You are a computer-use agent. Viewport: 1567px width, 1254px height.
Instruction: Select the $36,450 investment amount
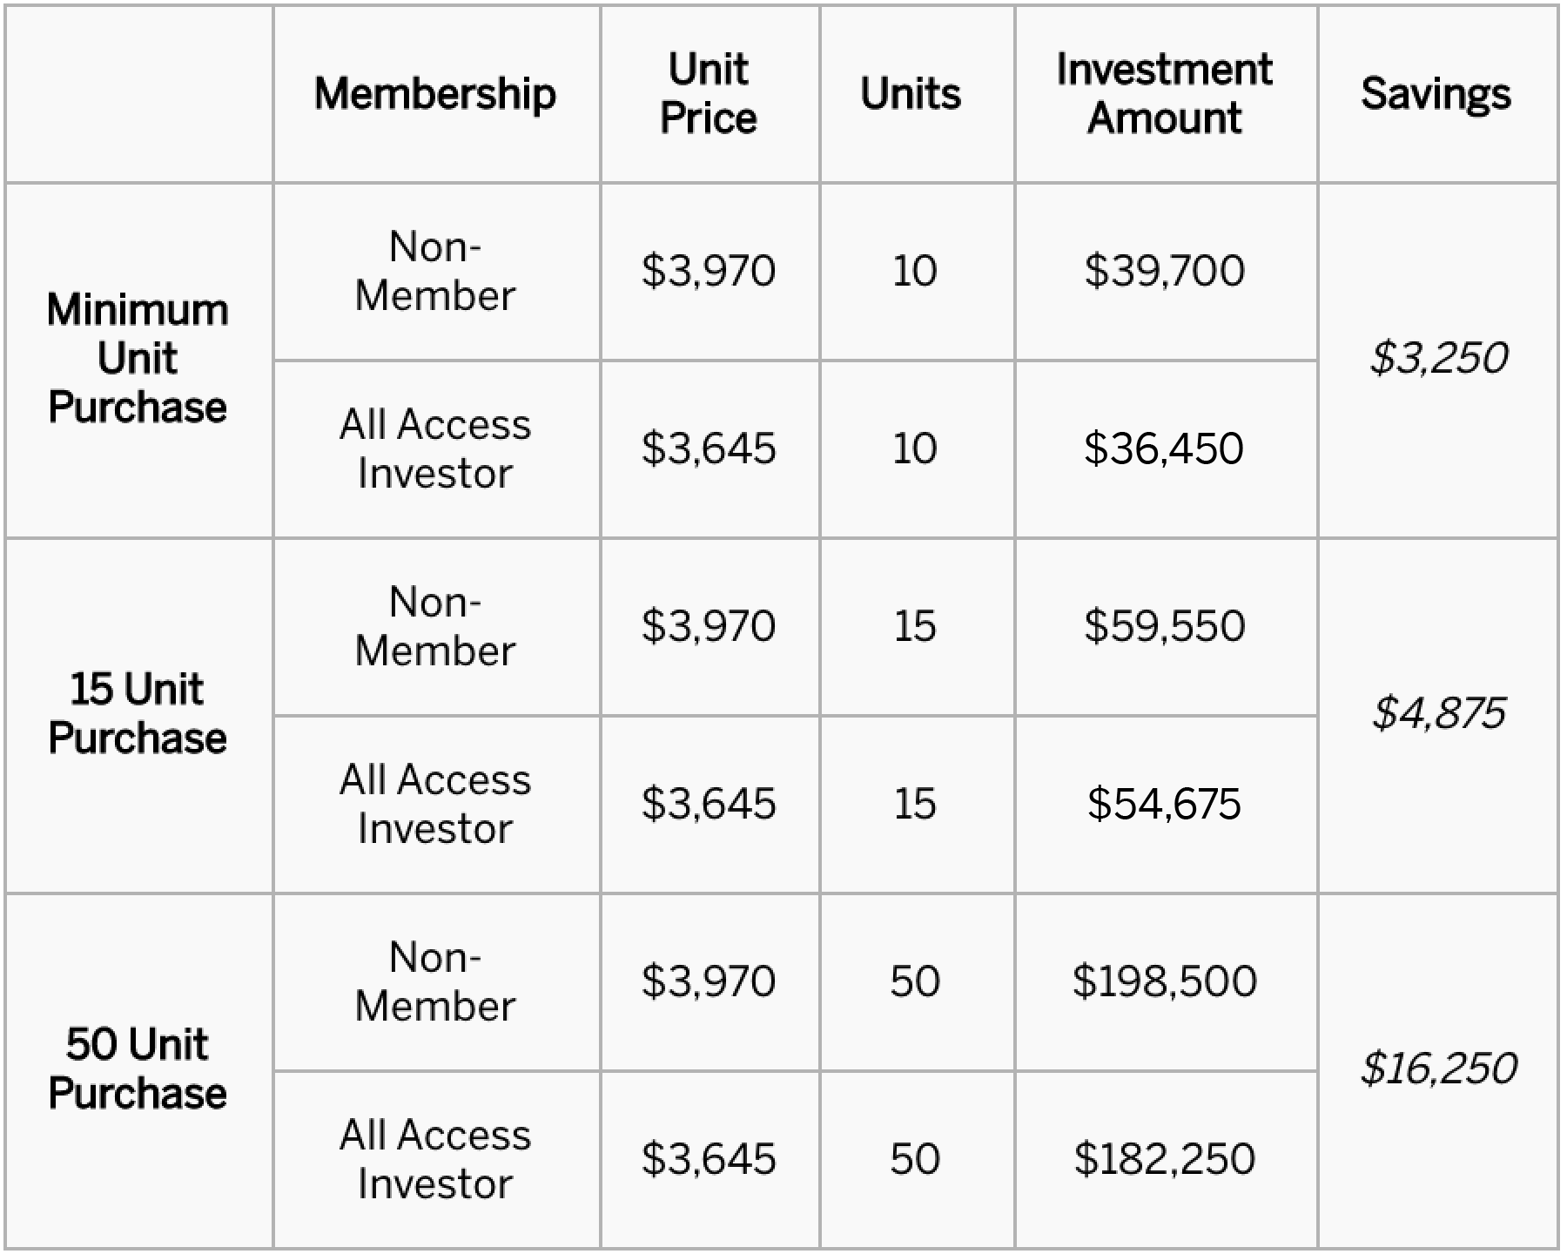point(1165,448)
